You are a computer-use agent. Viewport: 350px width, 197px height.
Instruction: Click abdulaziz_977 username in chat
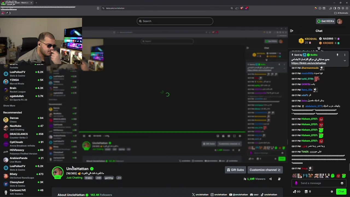click(x=314, y=106)
